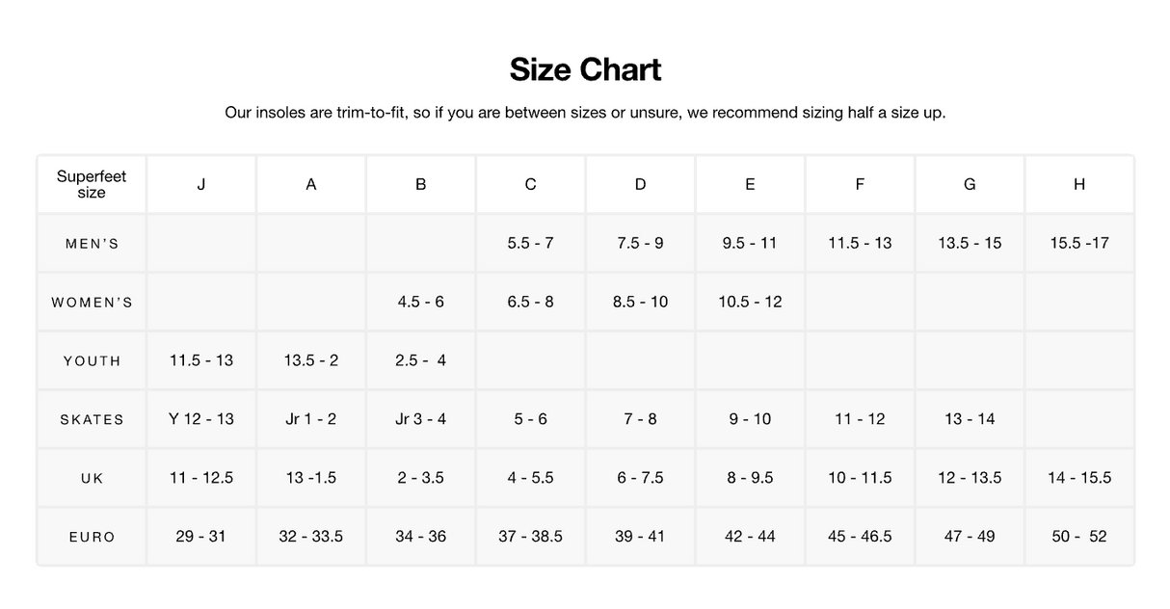The image size is (1170, 609).
Task: Select column header H
Action: 1078,184
